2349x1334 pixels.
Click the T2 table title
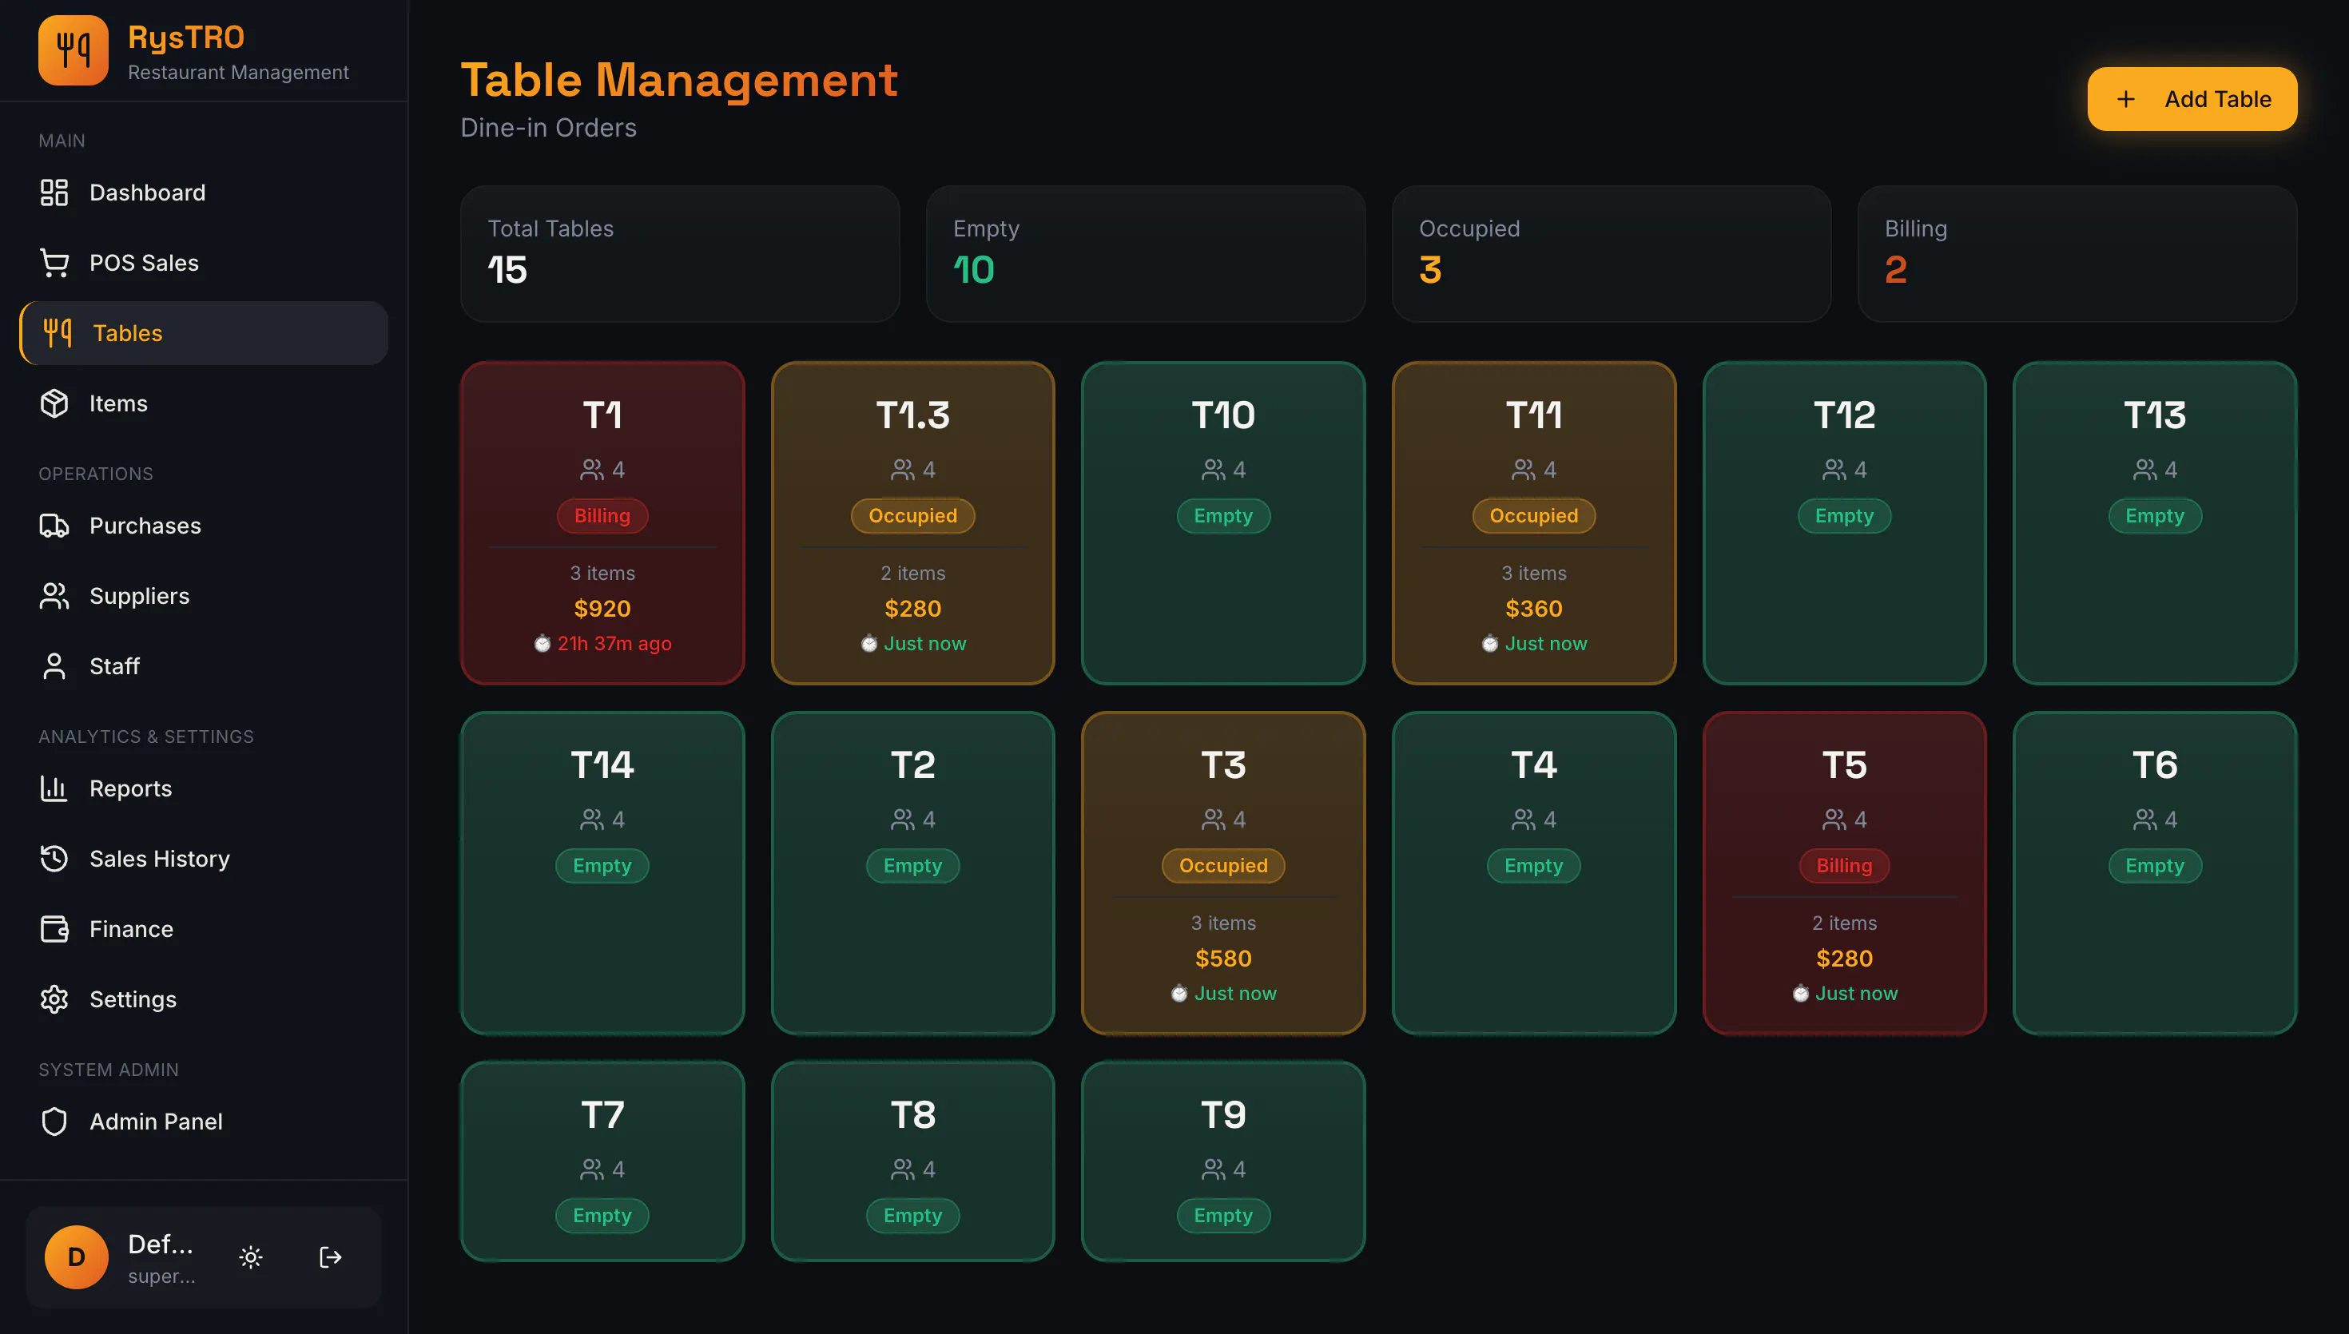tap(912, 765)
